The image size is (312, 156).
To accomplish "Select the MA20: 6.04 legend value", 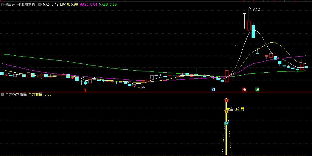I will point(88,4).
